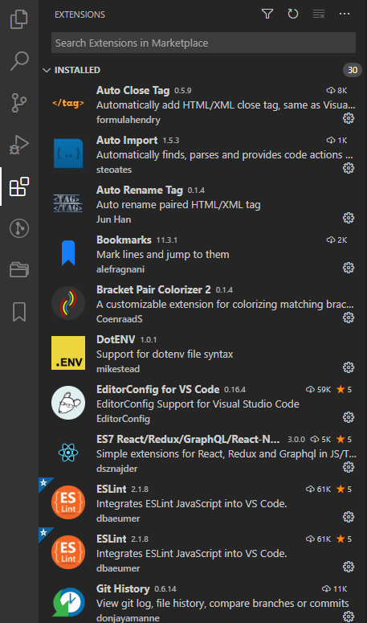
Task: Open manage gear for EditorConfig extension
Action: click(349, 417)
